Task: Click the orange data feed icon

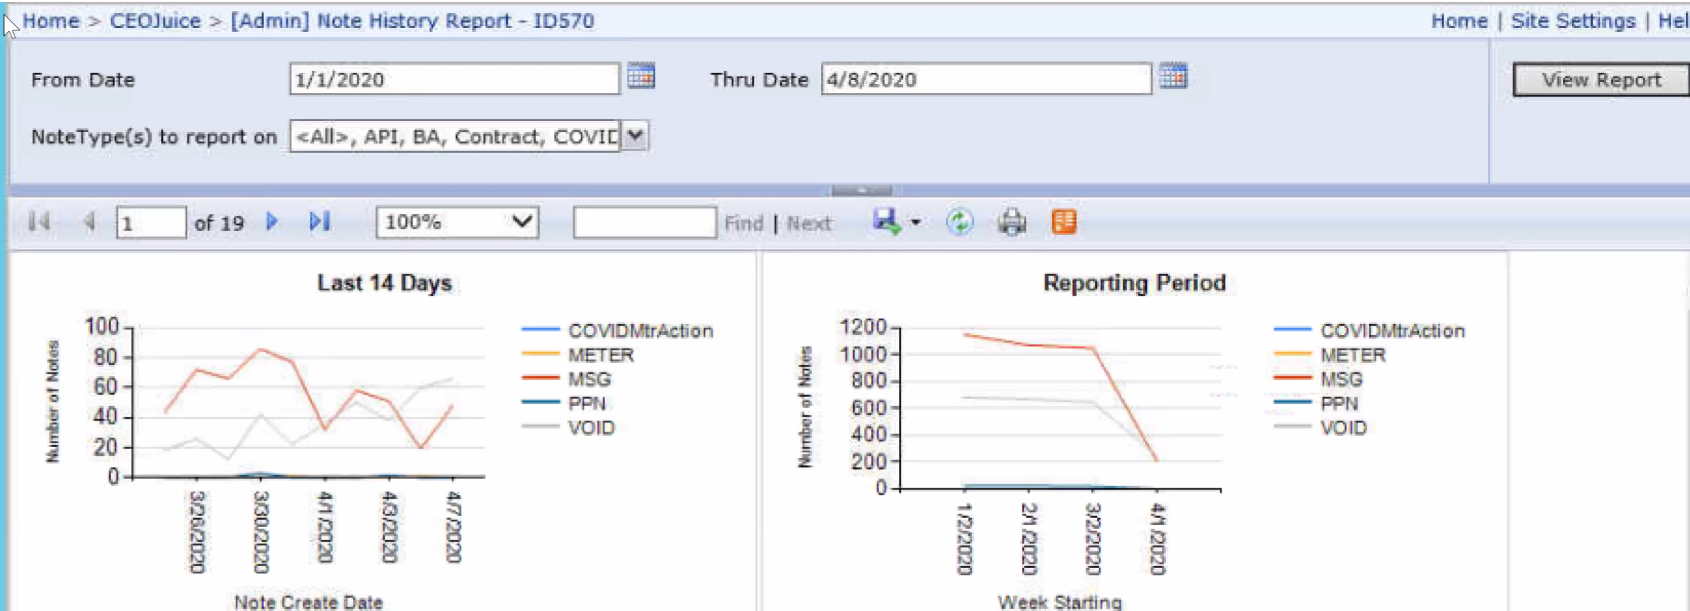Action: tap(1064, 222)
